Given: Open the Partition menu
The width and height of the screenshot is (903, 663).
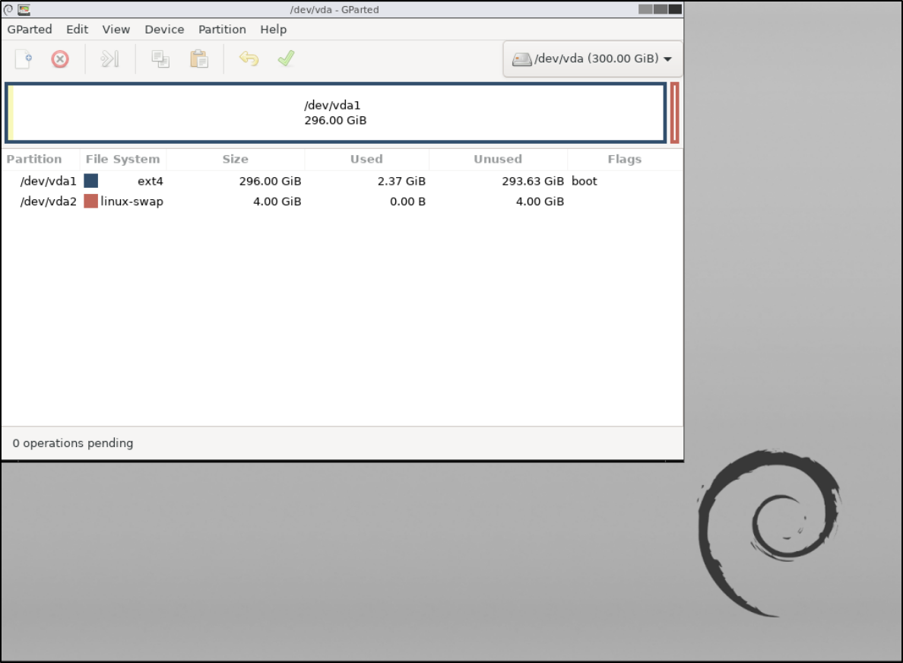Looking at the screenshot, I should pos(222,30).
